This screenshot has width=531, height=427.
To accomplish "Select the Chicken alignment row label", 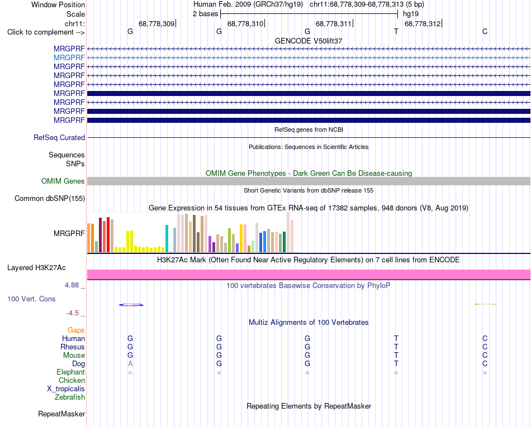I will pos(72,381).
